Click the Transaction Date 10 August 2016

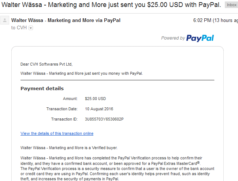(99, 109)
